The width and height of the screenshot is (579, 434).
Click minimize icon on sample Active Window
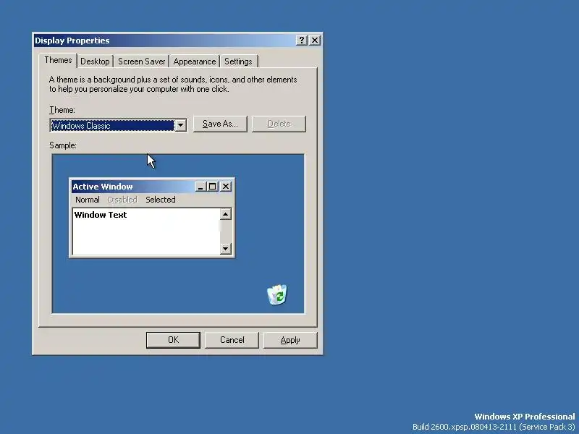(x=200, y=187)
